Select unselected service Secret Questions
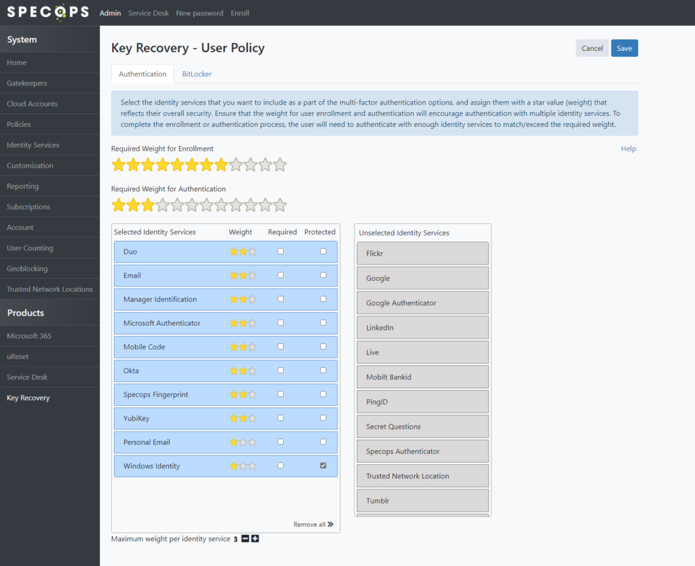695x566 pixels. [423, 426]
